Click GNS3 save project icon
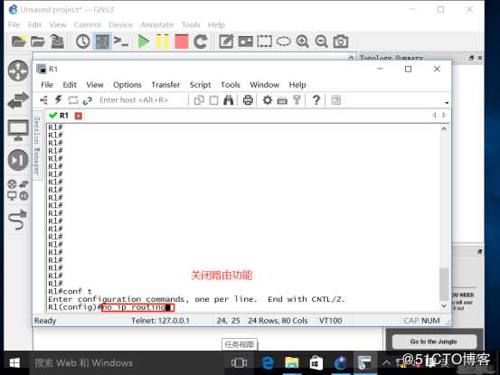This screenshot has height=375, width=500. pos(57,42)
